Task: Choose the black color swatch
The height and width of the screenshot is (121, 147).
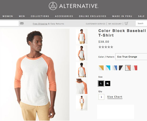Action: point(121,68)
